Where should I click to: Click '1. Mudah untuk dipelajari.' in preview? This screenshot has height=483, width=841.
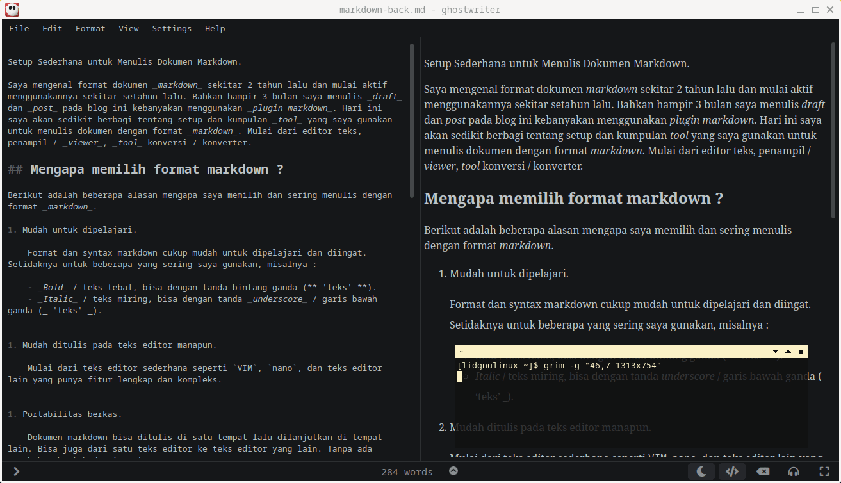(x=503, y=274)
